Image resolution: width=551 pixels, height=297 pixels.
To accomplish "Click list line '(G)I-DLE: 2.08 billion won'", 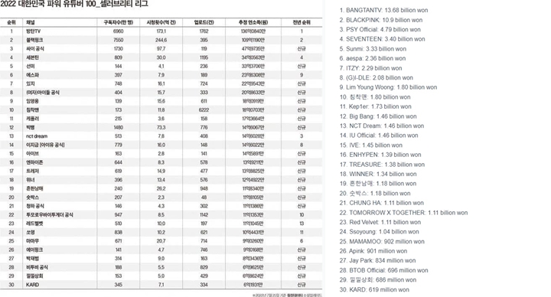I will point(377,77).
